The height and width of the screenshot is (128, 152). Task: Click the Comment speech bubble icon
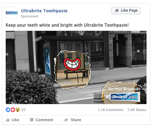[32, 120]
